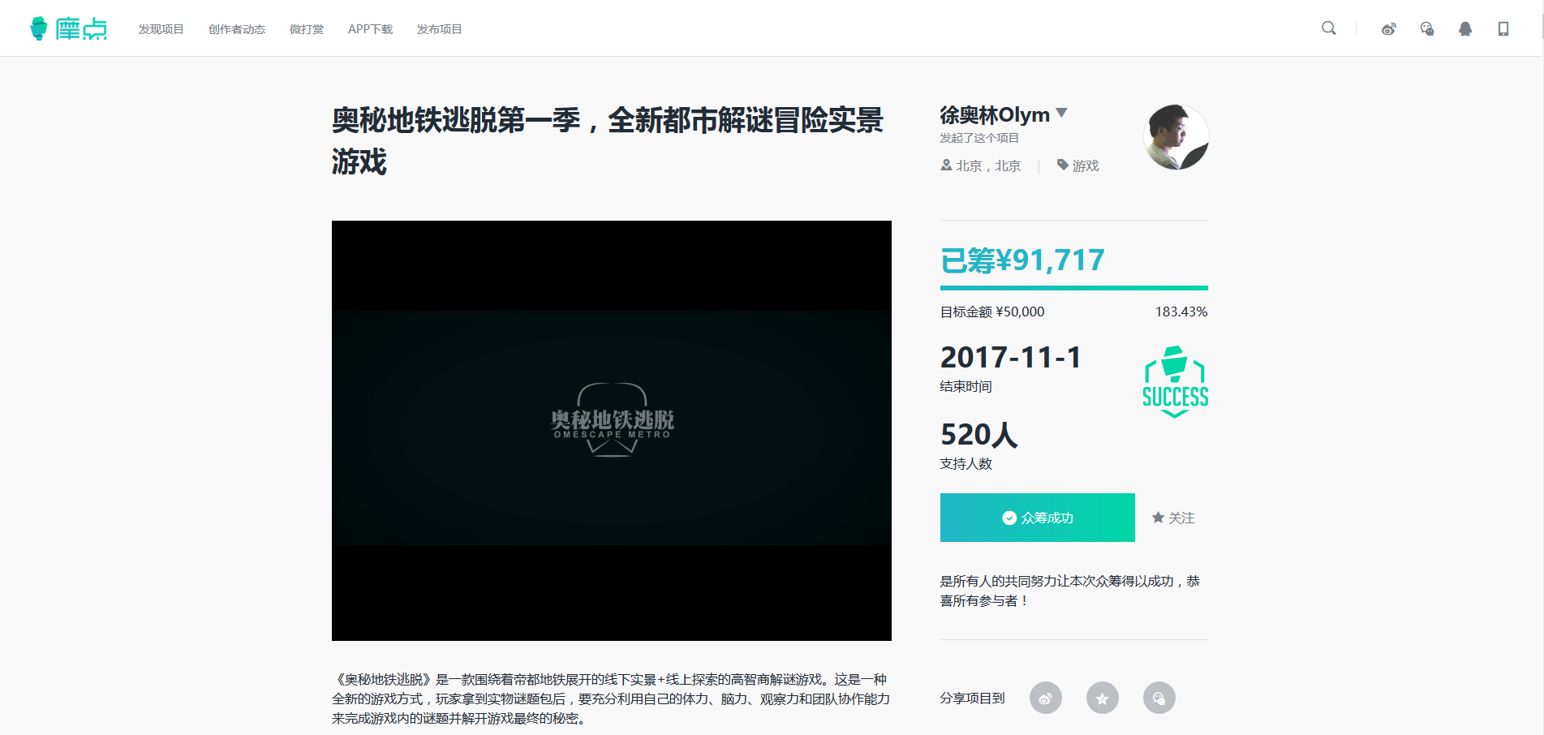The image size is (1544, 735).
Task: Share the project to Weibo
Action: [1046, 698]
